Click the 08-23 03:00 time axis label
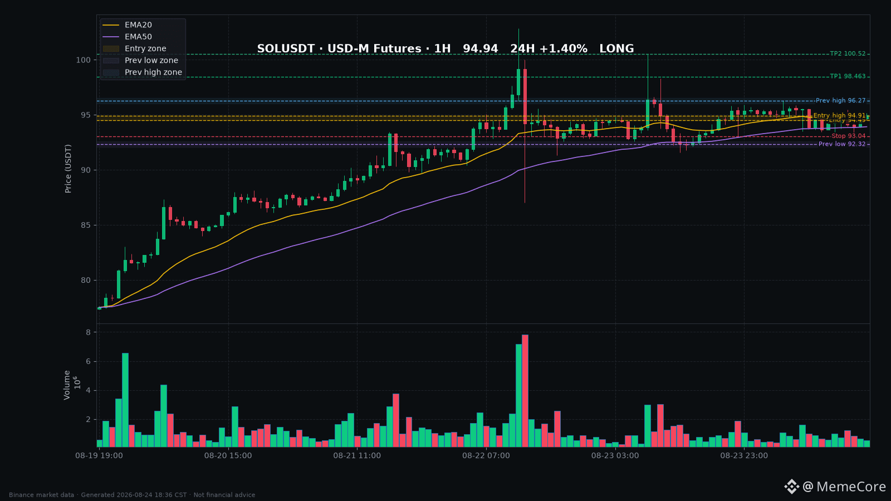The width and height of the screenshot is (891, 501). click(x=615, y=456)
